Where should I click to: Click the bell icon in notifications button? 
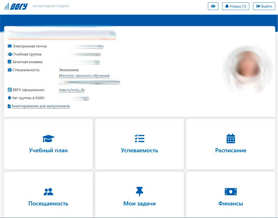tap(227, 6)
